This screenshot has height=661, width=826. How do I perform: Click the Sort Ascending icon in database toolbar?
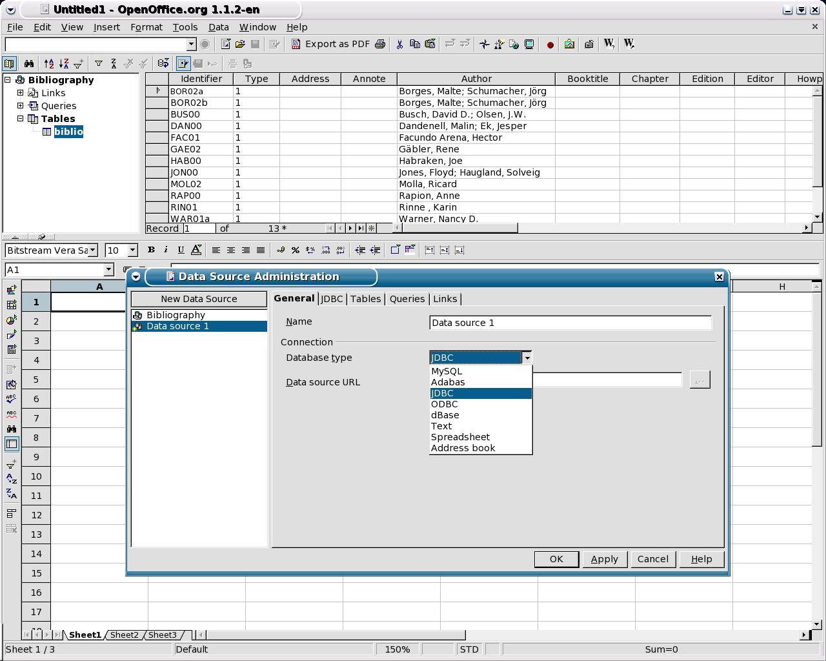pyautogui.click(x=49, y=63)
